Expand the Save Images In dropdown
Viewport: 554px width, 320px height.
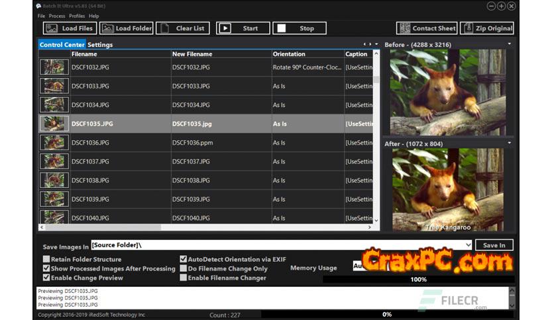pos(468,245)
